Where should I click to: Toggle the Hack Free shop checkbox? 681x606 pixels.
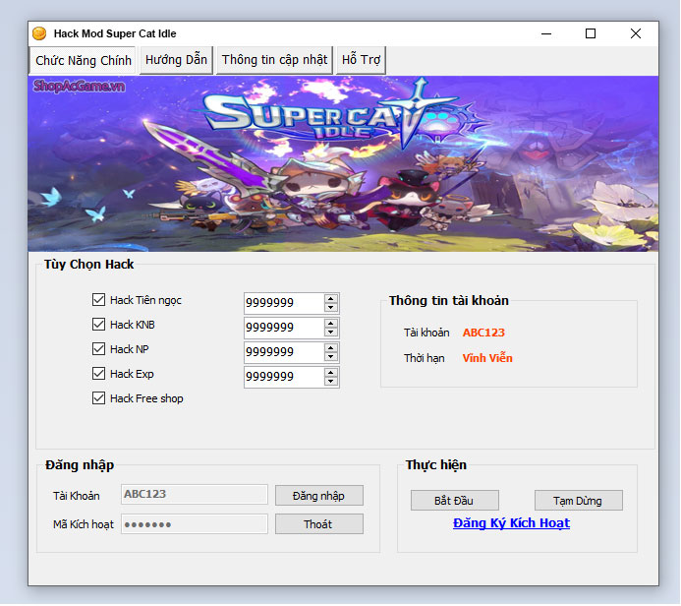point(98,398)
